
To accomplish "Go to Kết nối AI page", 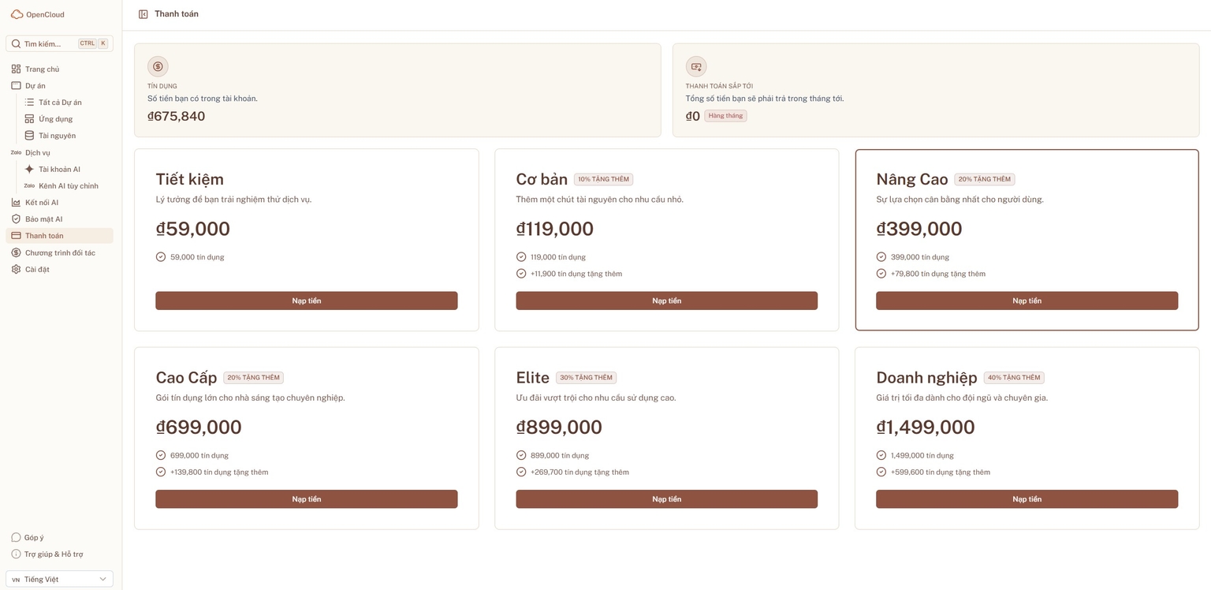I will click(x=42, y=203).
